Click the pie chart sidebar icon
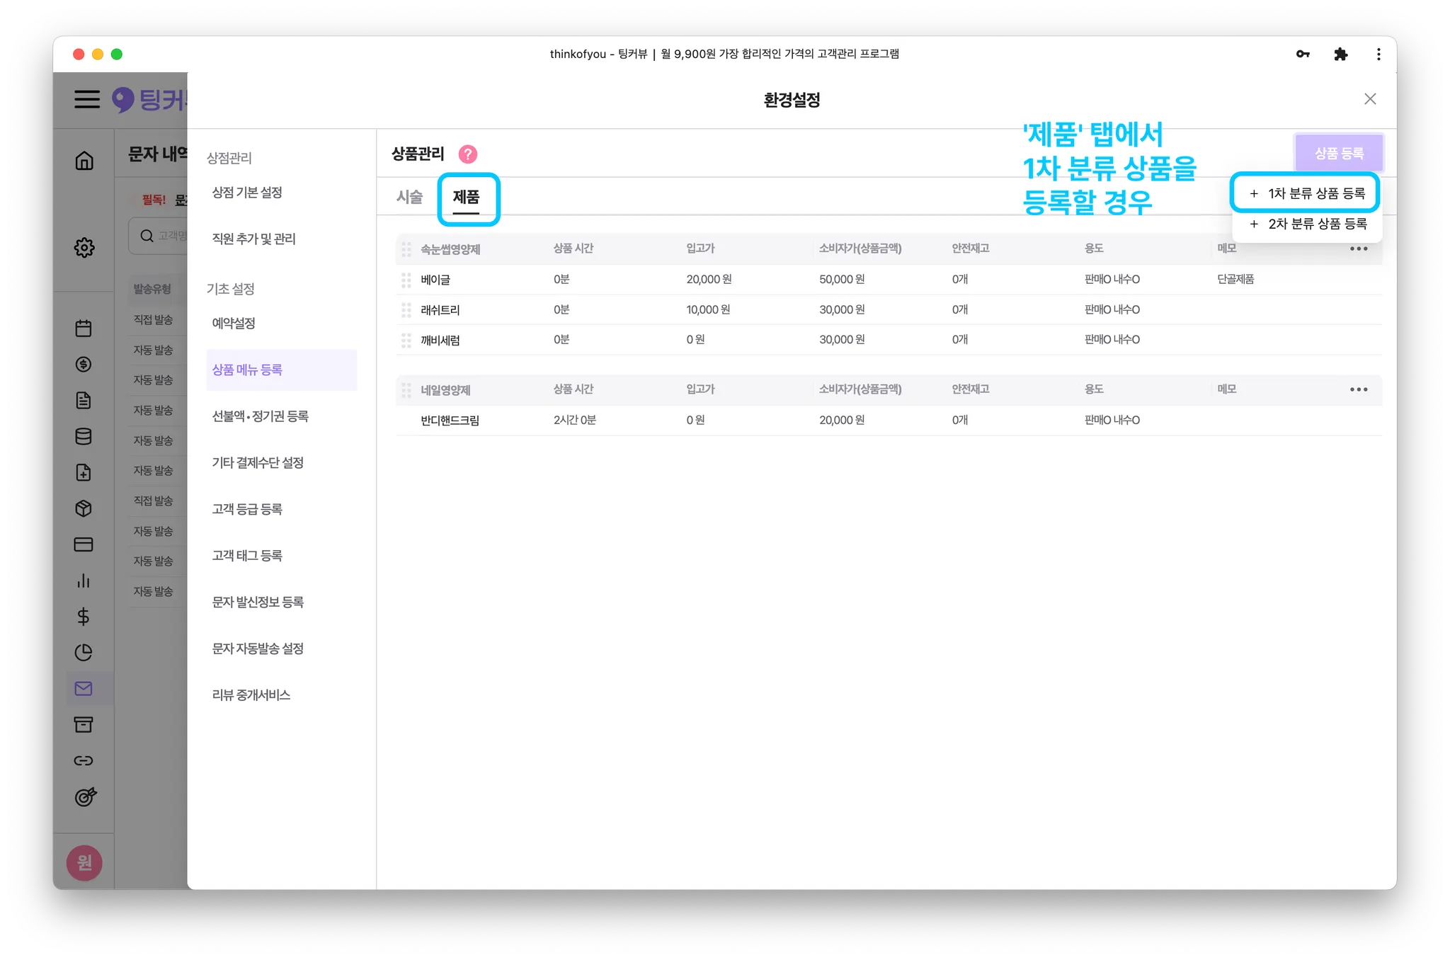The image size is (1450, 960). [84, 652]
